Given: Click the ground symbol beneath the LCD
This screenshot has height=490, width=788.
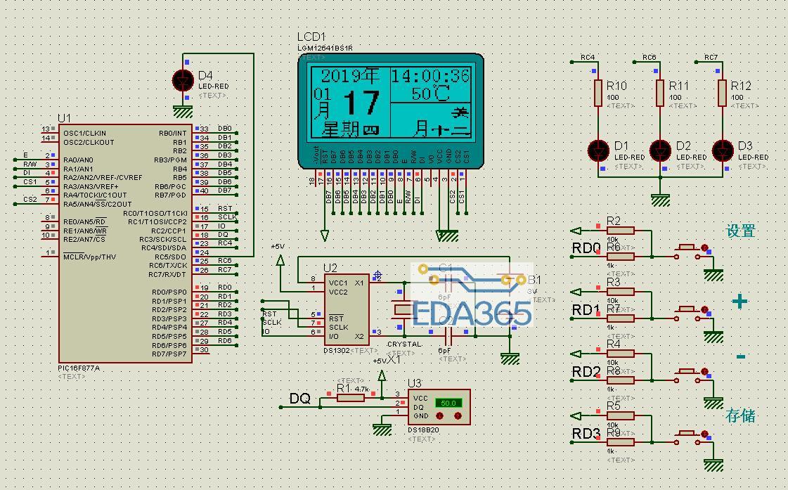Looking at the screenshot, I should point(447,236).
